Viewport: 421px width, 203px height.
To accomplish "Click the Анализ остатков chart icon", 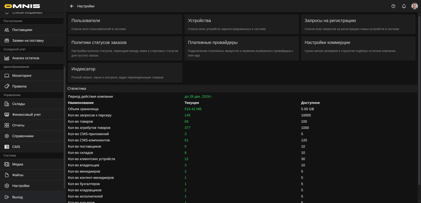I will click(7, 58).
